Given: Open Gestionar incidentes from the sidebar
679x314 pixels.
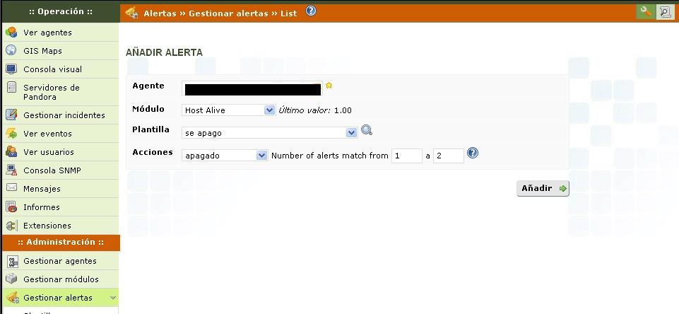Looking at the screenshot, I should point(64,115).
